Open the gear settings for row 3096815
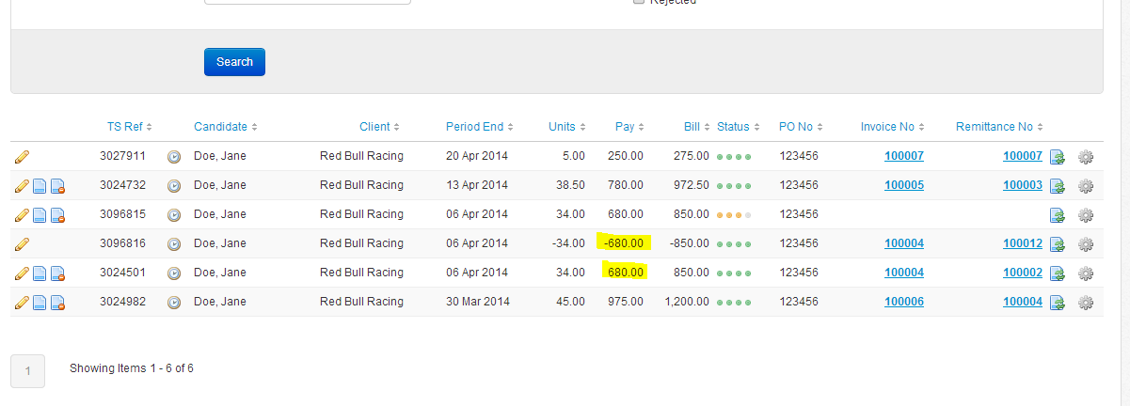 pos(1086,215)
